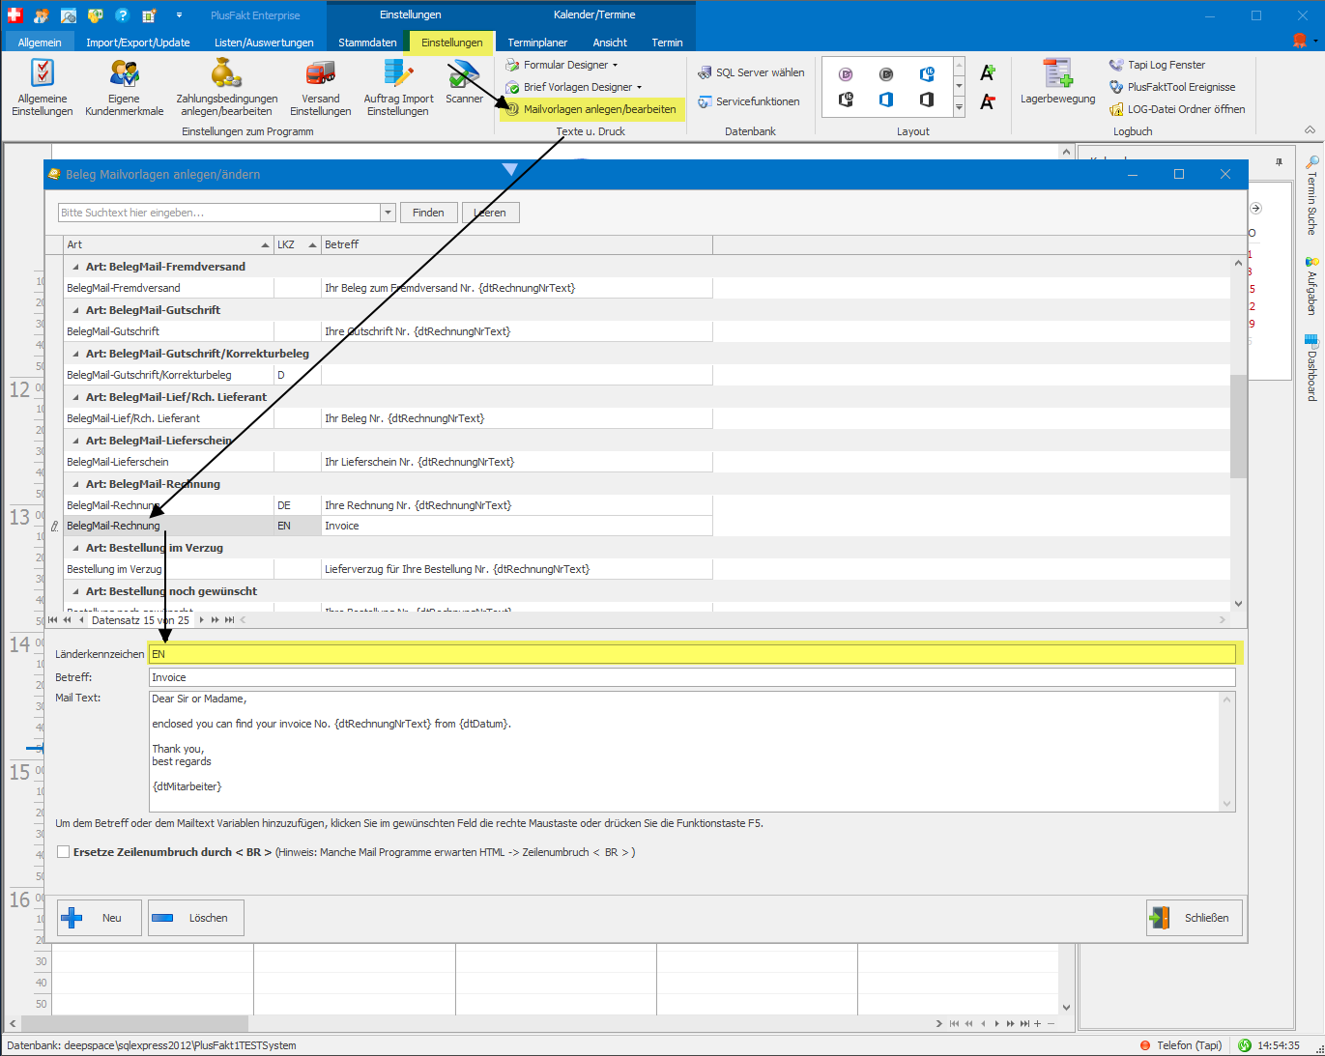Click the Schließen button
This screenshot has width=1325, height=1056.
[1194, 918]
